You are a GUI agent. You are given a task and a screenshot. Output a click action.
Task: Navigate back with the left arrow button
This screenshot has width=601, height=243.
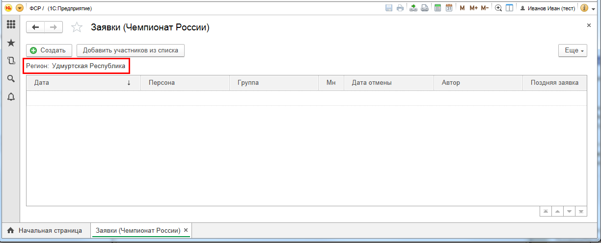[x=35, y=27]
